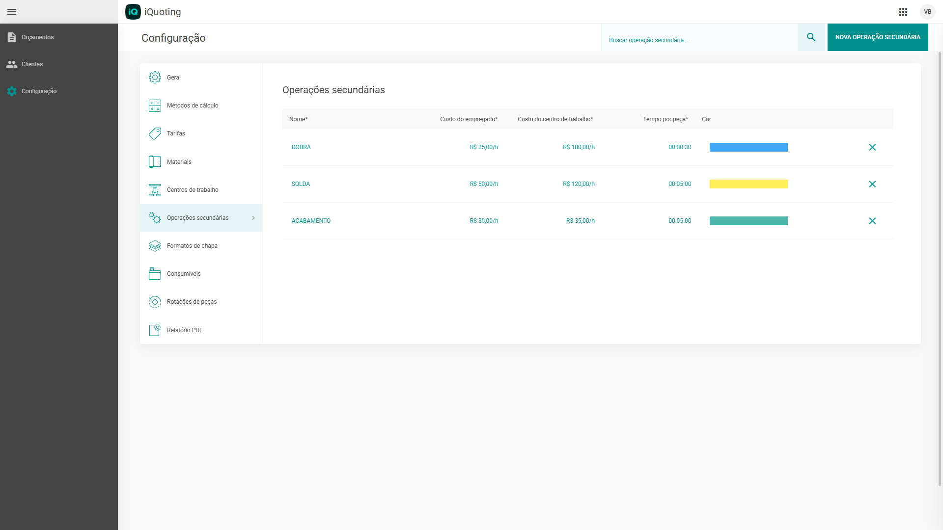Click the iQuoting logo icon
This screenshot has width=943, height=530.
tap(133, 12)
